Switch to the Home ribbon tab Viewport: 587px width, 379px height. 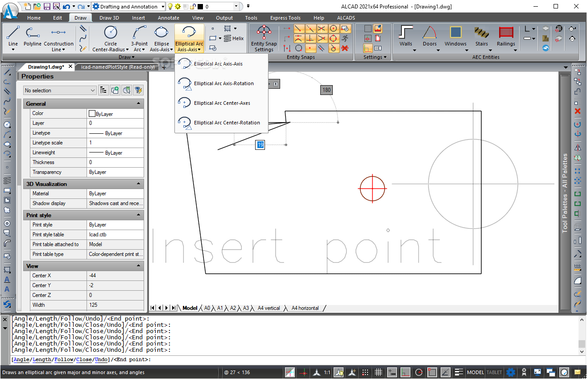tap(34, 18)
